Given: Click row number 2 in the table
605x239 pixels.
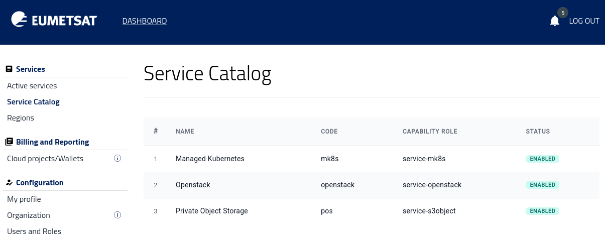Looking at the screenshot, I should coord(156,185).
